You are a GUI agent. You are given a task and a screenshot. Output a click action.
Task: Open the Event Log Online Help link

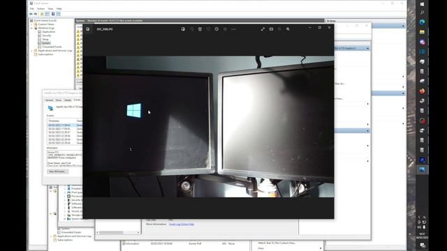(182, 225)
